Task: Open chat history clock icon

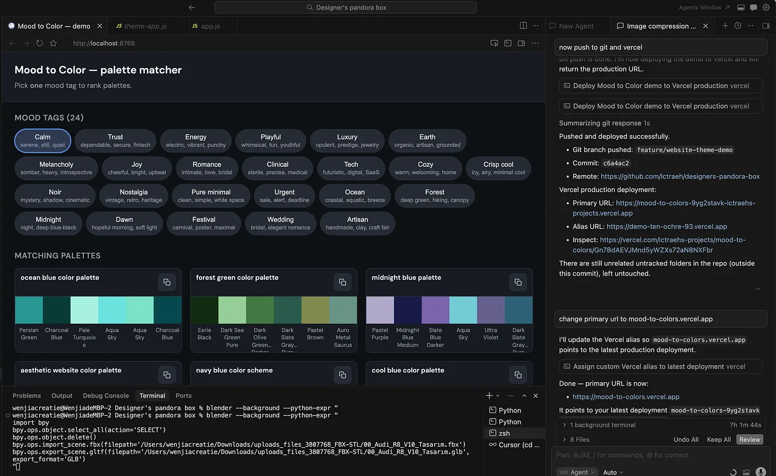Action: (738, 25)
